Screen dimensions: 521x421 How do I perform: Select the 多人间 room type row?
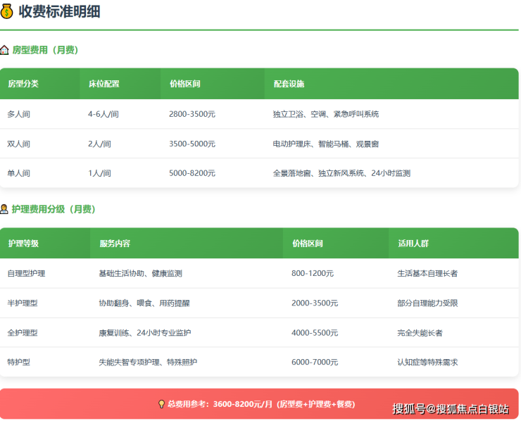pyautogui.click(x=19, y=114)
